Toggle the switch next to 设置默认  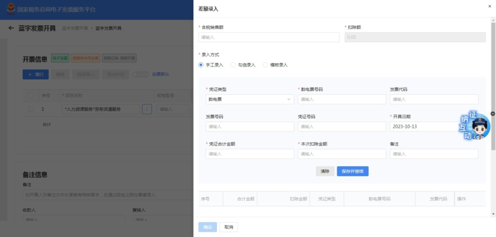(x=140, y=74)
